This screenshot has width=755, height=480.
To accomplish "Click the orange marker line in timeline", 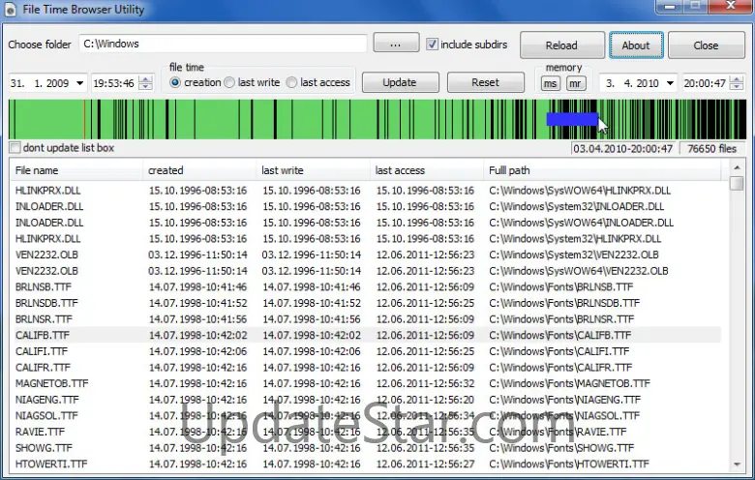I will 84,119.
